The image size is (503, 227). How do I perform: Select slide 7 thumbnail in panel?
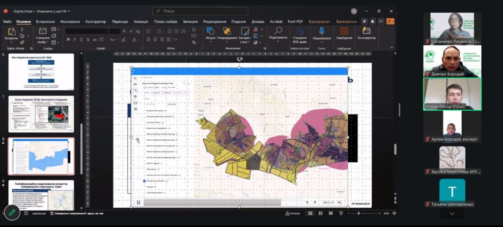click(x=41, y=114)
